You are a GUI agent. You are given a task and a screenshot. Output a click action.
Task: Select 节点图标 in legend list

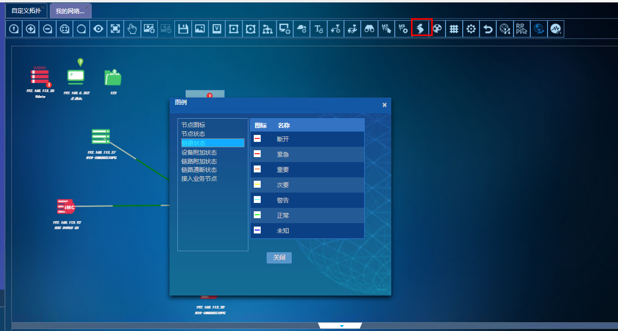193,125
